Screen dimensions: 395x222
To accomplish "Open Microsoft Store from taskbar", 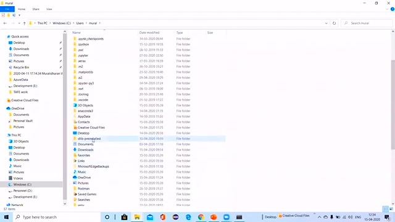I will [124, 217].
